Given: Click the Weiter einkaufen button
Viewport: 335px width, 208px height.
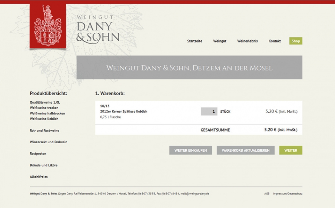Looking at the screenshot, I should 191,150.
